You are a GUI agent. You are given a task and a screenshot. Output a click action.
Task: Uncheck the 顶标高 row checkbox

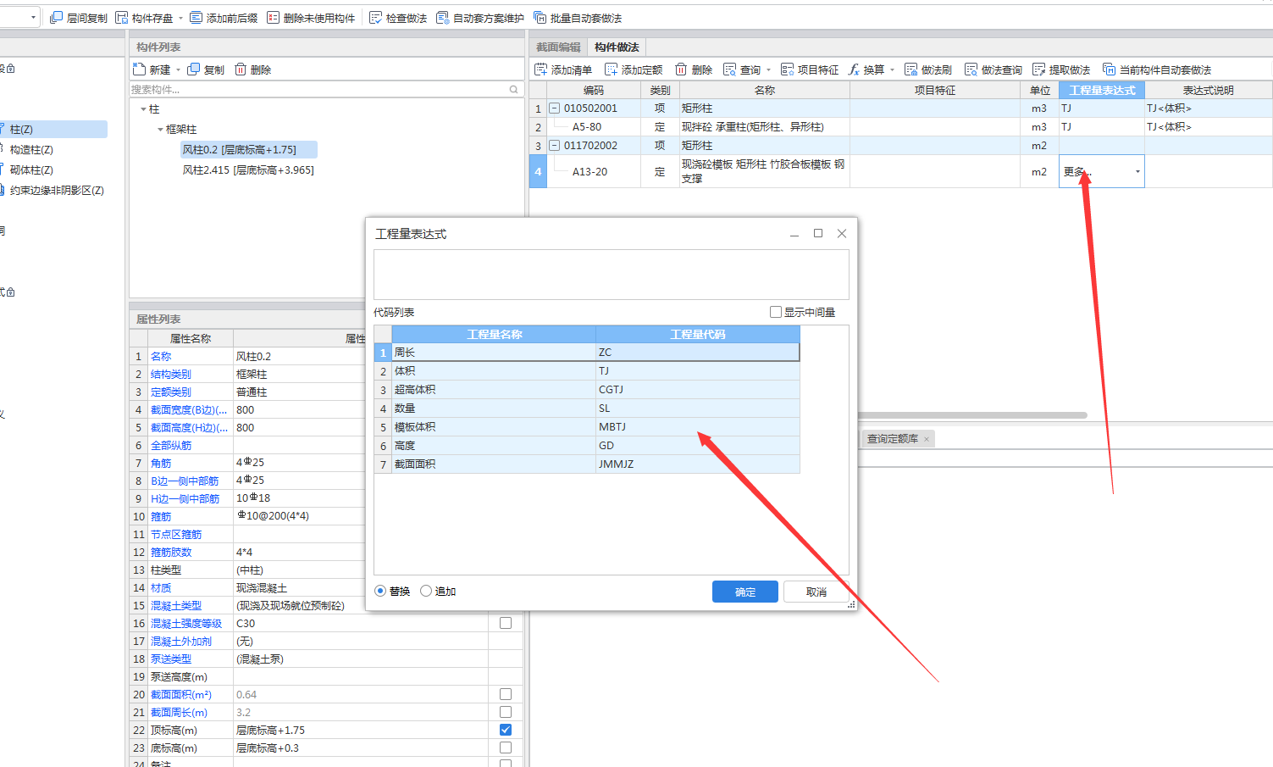tap(506, 730)
